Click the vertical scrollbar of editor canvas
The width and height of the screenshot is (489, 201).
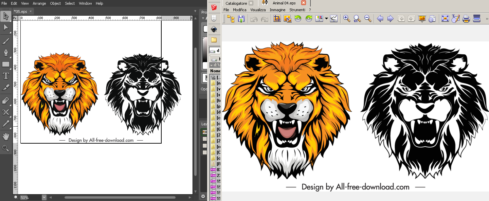195,111
